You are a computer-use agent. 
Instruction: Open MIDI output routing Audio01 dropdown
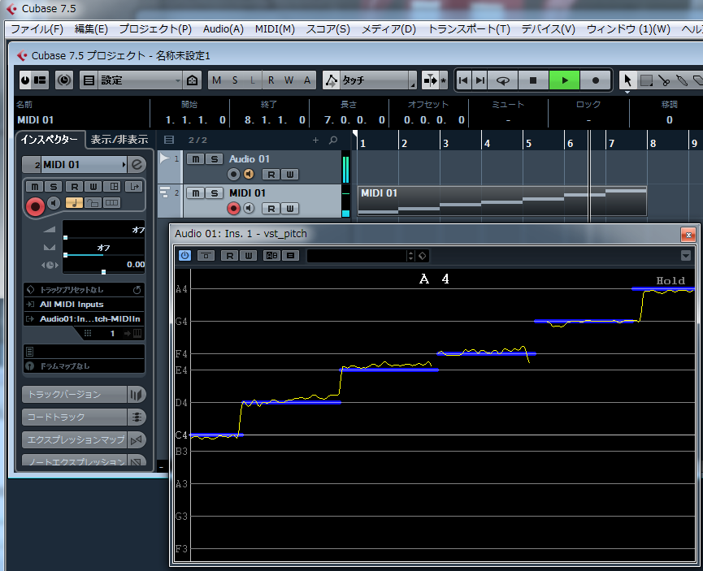[84, 318]
